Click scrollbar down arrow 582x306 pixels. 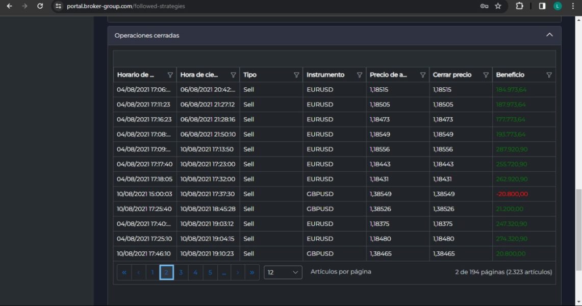(x=578, y=302)
